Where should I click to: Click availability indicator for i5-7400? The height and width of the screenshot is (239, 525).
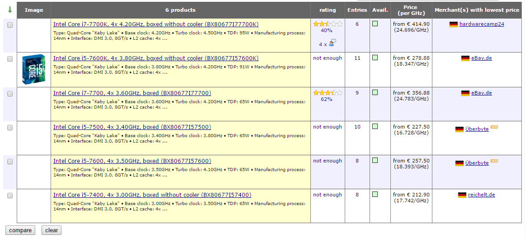(x=375, y=195)
